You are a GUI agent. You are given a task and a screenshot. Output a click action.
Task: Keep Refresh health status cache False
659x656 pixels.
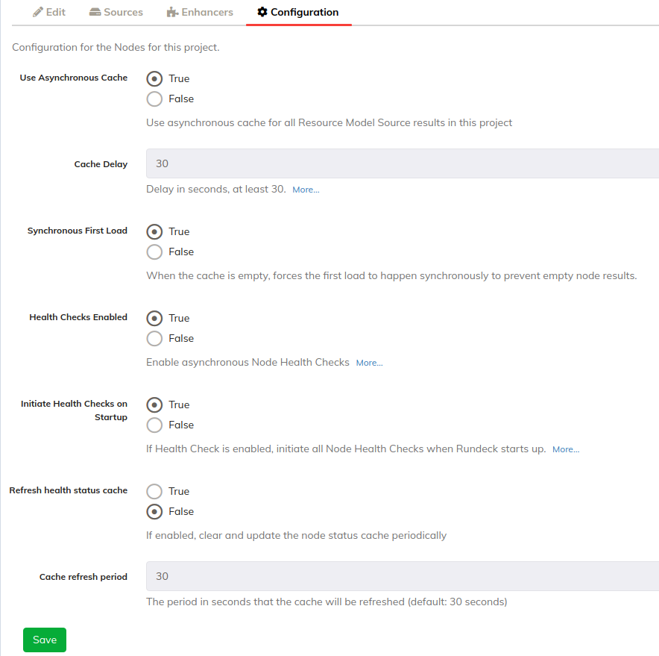point(154,512)
